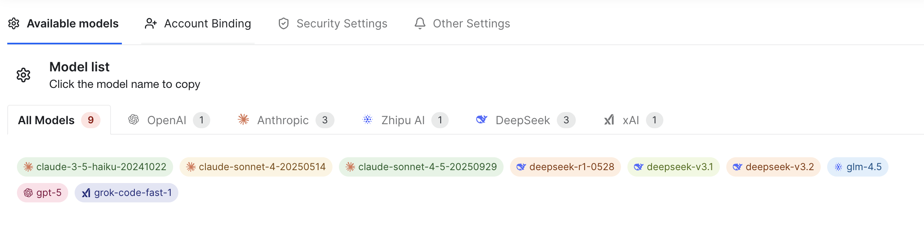Viewport: 924px width, 229px height.
Task: Copy the deepseek-r1-0528 model name
Action: click(565, 167)
